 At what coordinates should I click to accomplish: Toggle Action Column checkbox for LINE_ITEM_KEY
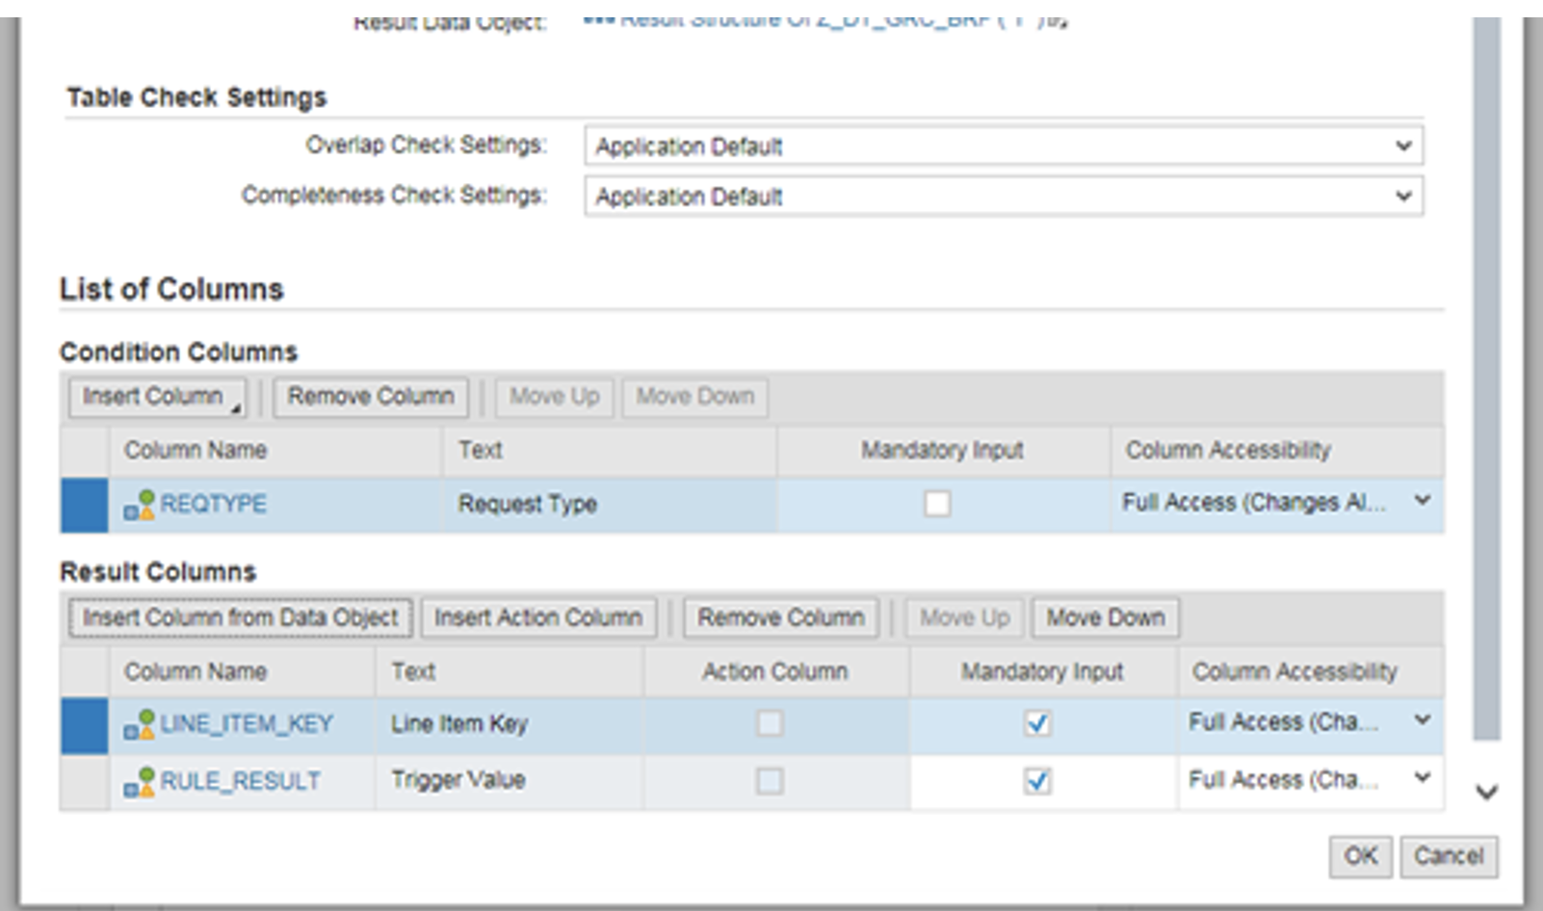(770, 723)
